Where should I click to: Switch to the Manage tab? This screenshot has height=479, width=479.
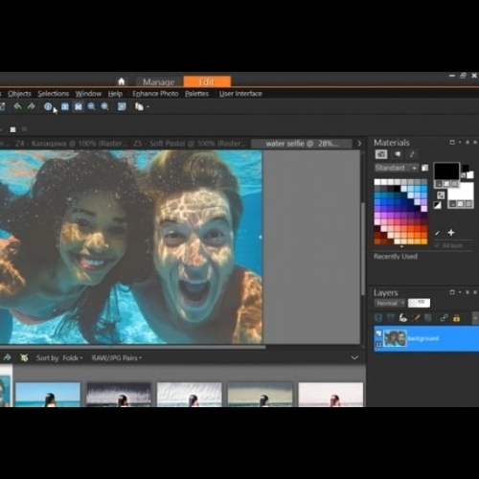pyautogui.click(x=159, y=82)
